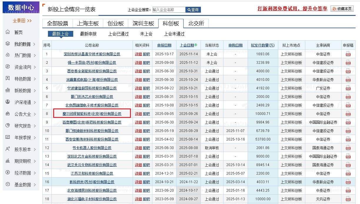Image resolution: width=360 pixels, height=204 pixels.
Task: Open PDF filing for 强一半导体(苏州)
Action: [x=348, y=63]
